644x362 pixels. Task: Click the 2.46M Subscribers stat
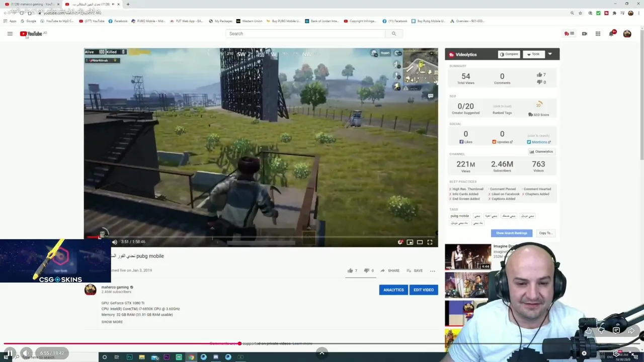[502, 166]
